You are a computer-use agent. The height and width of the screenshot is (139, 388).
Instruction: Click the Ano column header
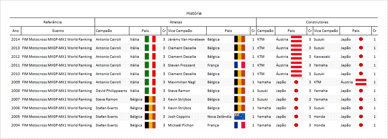15,31
